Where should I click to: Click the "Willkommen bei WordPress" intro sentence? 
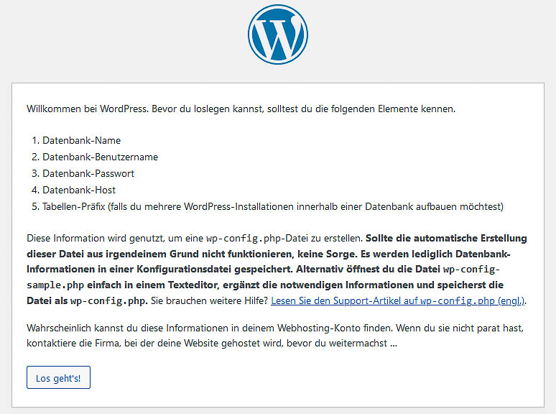[241, 109]
